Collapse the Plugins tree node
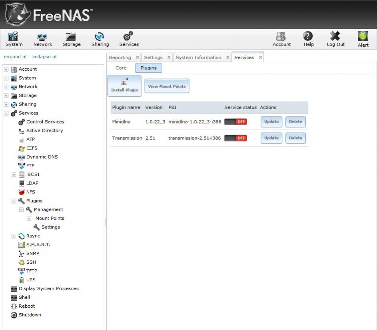 14,201
